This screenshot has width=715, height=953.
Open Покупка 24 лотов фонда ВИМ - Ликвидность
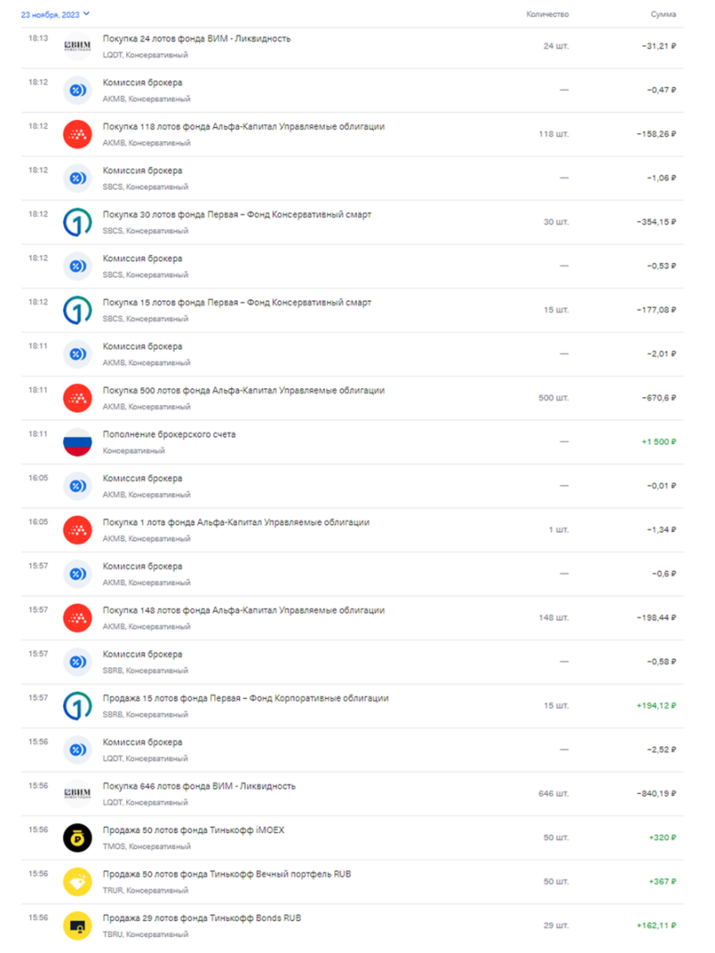[197, 39]
